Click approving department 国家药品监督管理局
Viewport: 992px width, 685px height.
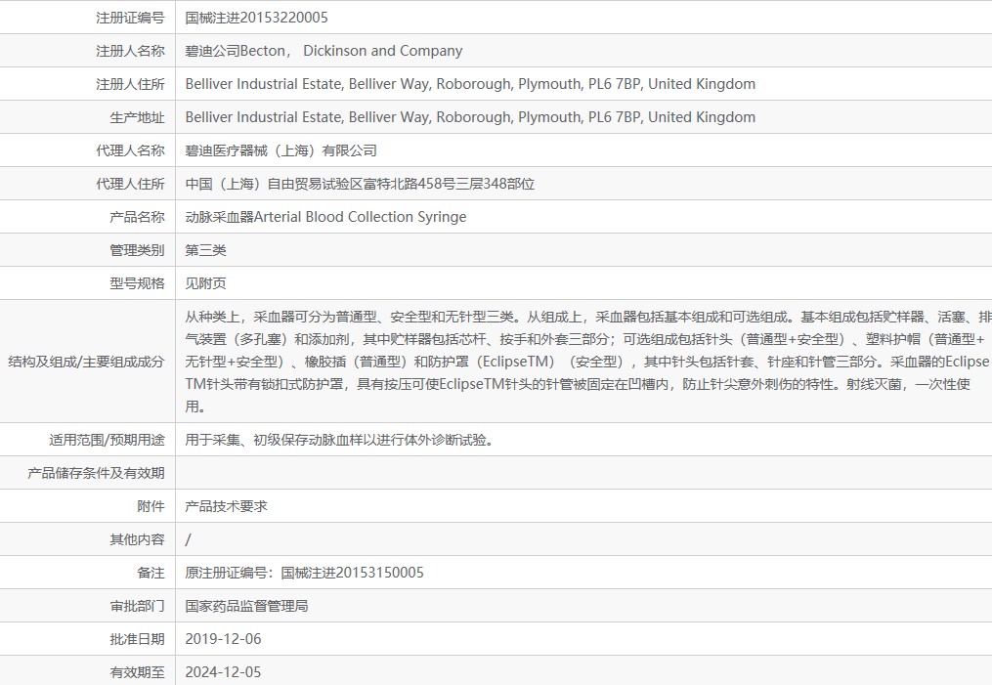click(x=246, y=606)
